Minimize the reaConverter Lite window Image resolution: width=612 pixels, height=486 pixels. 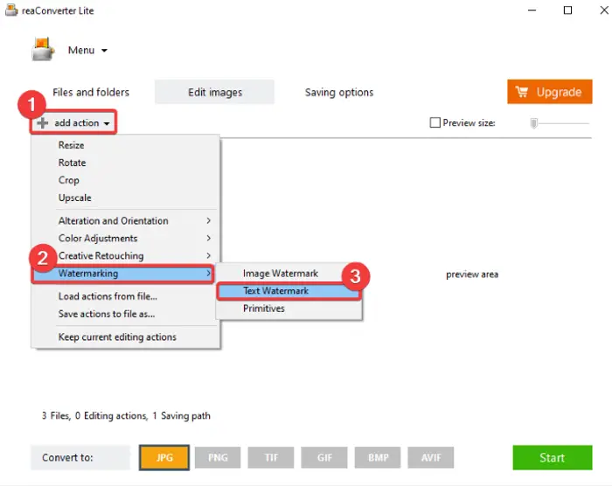pos(532,10)
